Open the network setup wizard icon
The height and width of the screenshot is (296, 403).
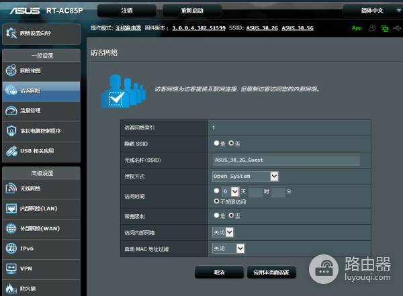(11, 33)
